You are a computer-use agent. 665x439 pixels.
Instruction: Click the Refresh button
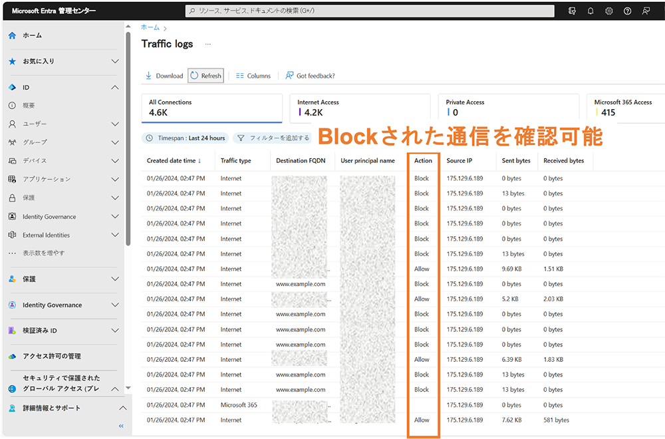(205, 76)
